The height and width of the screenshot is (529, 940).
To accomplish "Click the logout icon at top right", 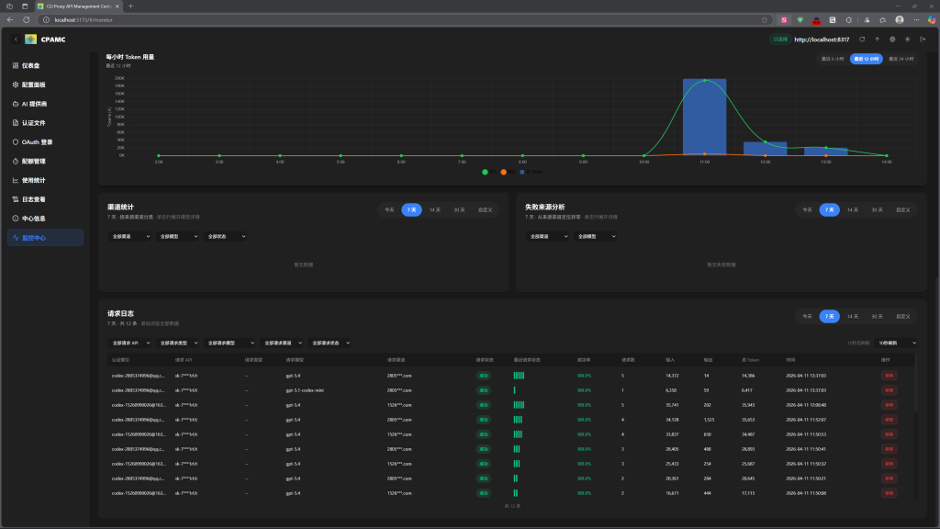I will (x=923, y=39).
